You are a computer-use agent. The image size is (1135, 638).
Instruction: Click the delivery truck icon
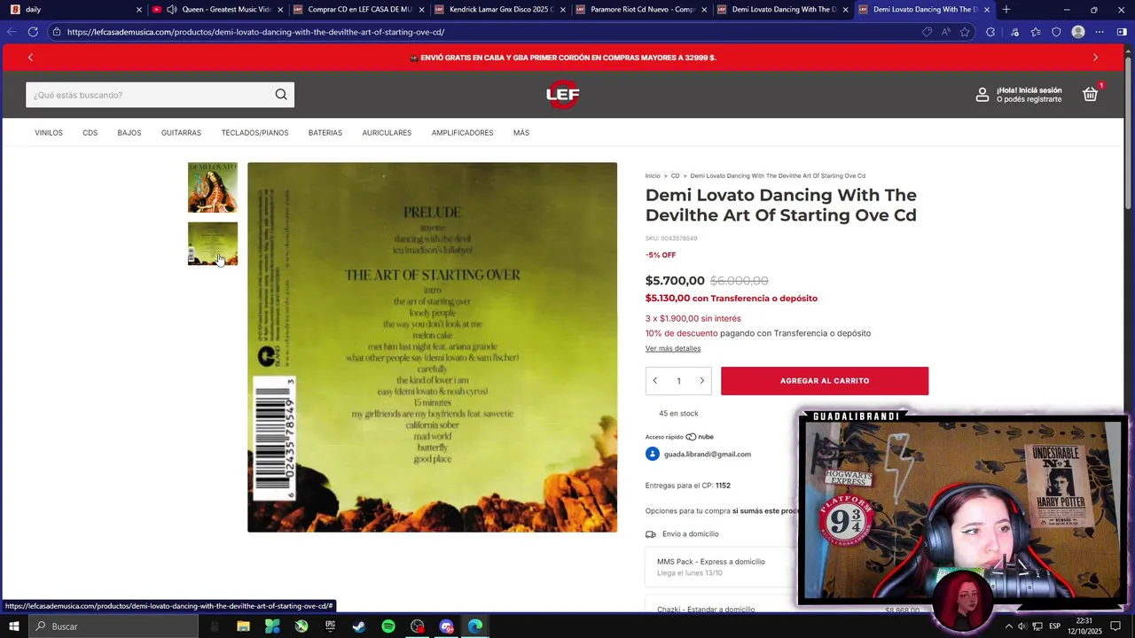tap(651, 534)
